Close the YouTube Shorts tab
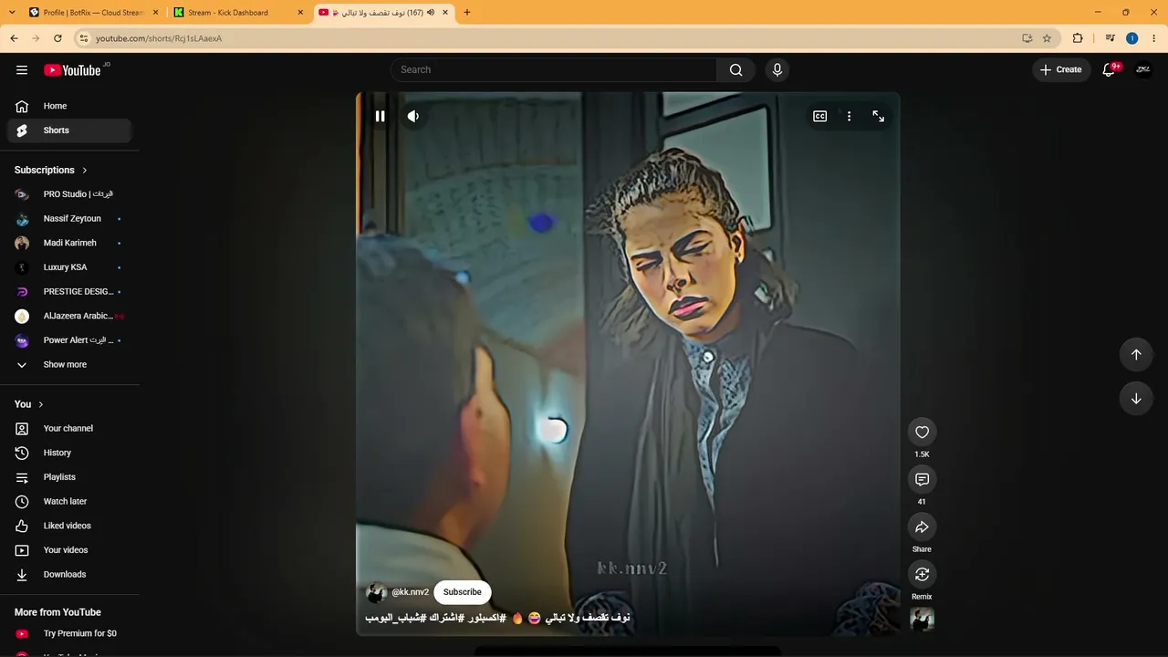1168x657 pixels. click(445, 13)
